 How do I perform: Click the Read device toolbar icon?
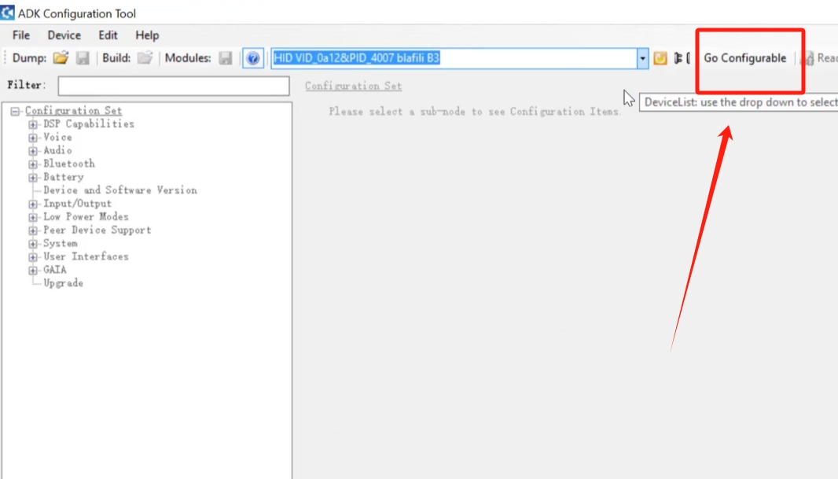(x=809, y=57)
